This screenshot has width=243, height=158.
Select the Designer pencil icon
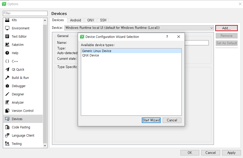point(7,94)
